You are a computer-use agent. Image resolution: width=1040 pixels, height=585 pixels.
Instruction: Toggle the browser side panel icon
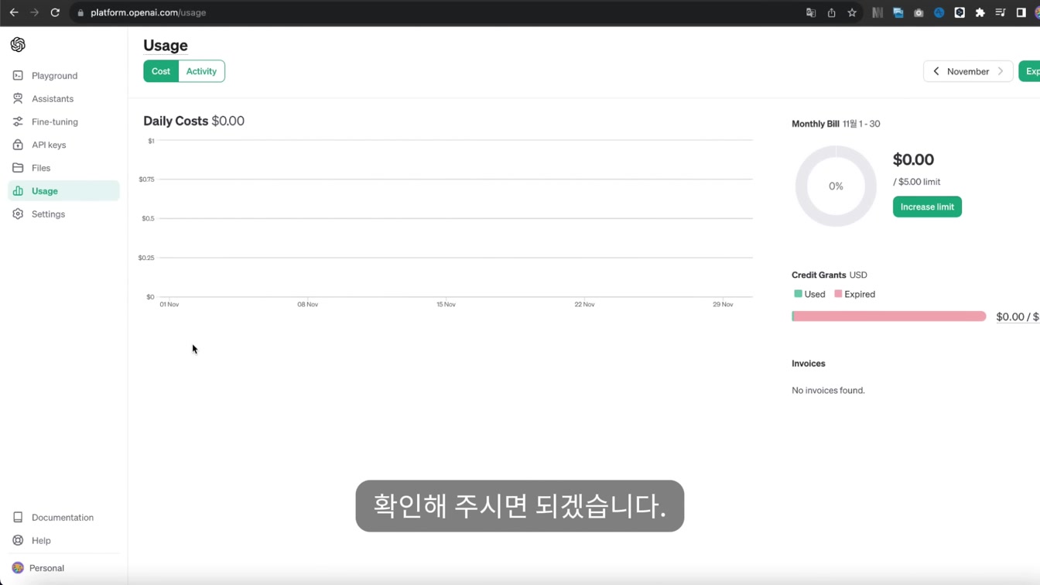click(x=1021, y=12)
